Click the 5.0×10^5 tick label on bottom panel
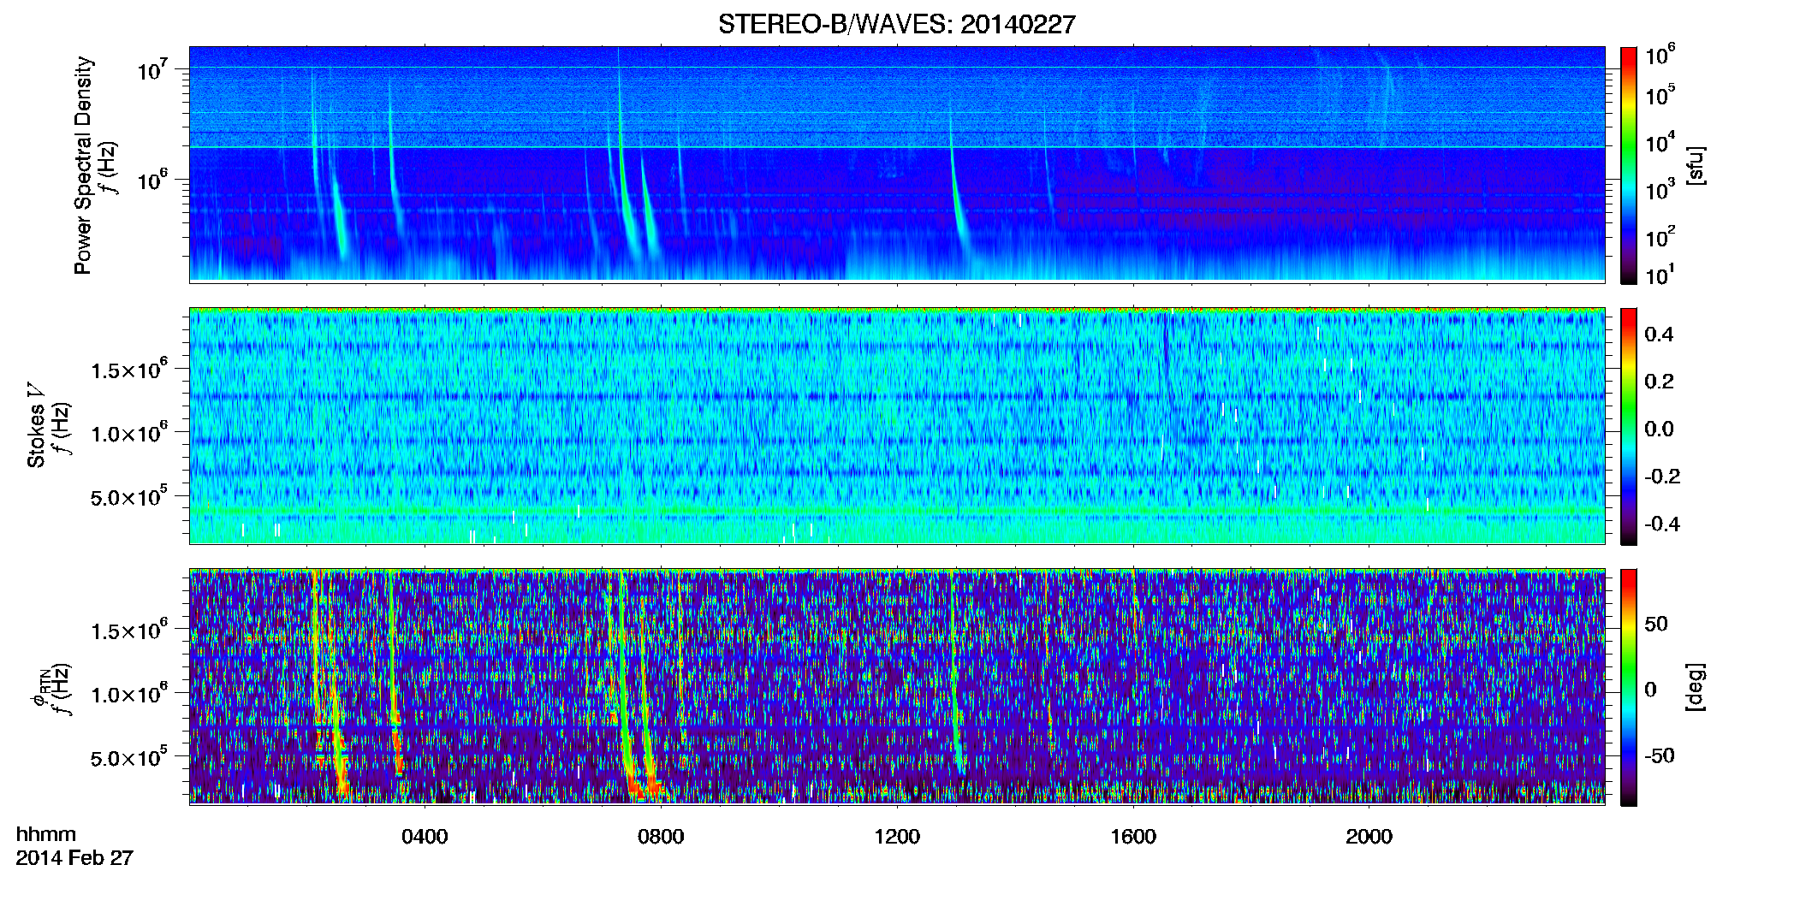Image resolution: width=1794 pixels, height=924 pixels. point(128,757)
